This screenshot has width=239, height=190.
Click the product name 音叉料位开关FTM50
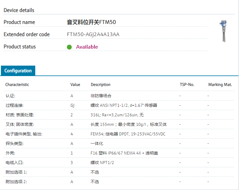coord(91,22)
